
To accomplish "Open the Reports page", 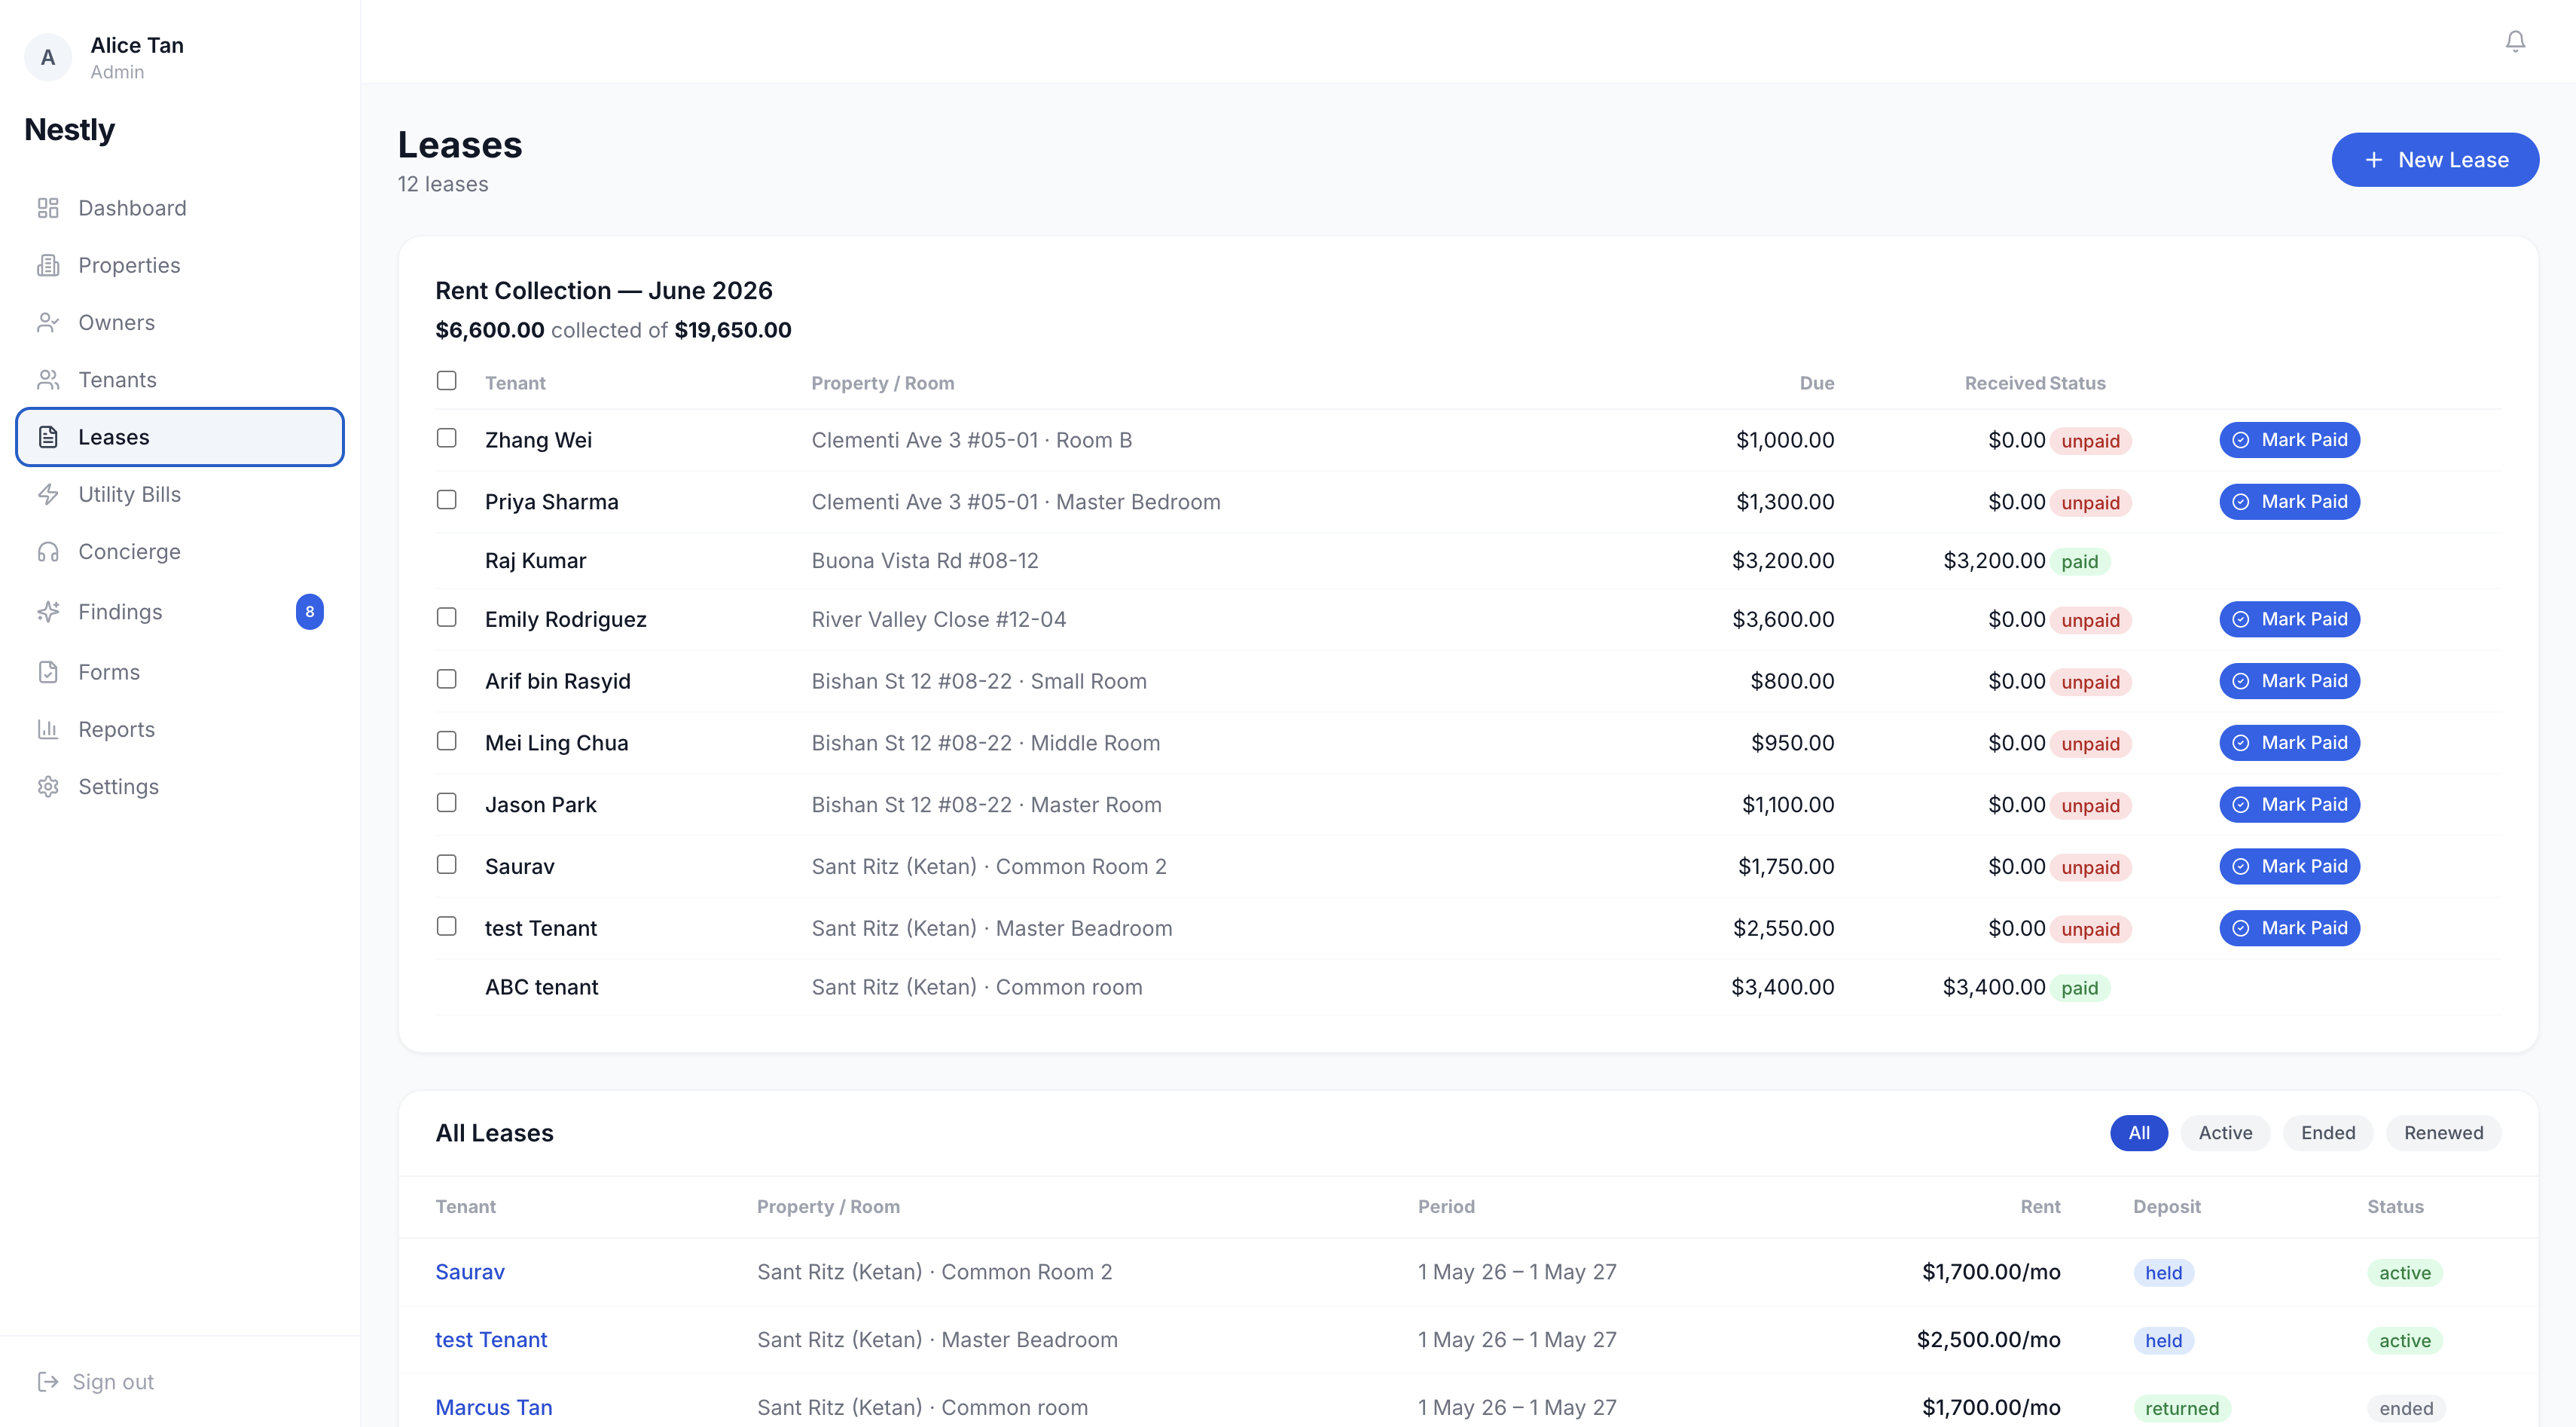I will [180, 729].
